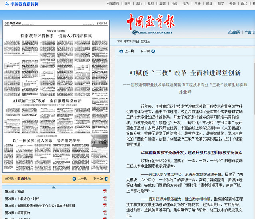Open the 就业 navigation item
255x219 pixels.
[209, 3]
